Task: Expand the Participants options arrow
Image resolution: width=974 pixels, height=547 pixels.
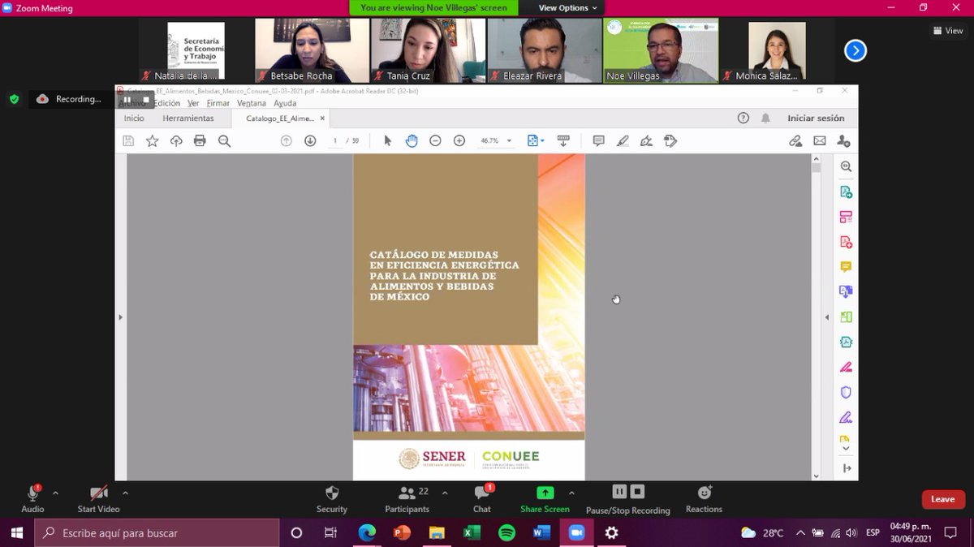Action: point(445,493)
